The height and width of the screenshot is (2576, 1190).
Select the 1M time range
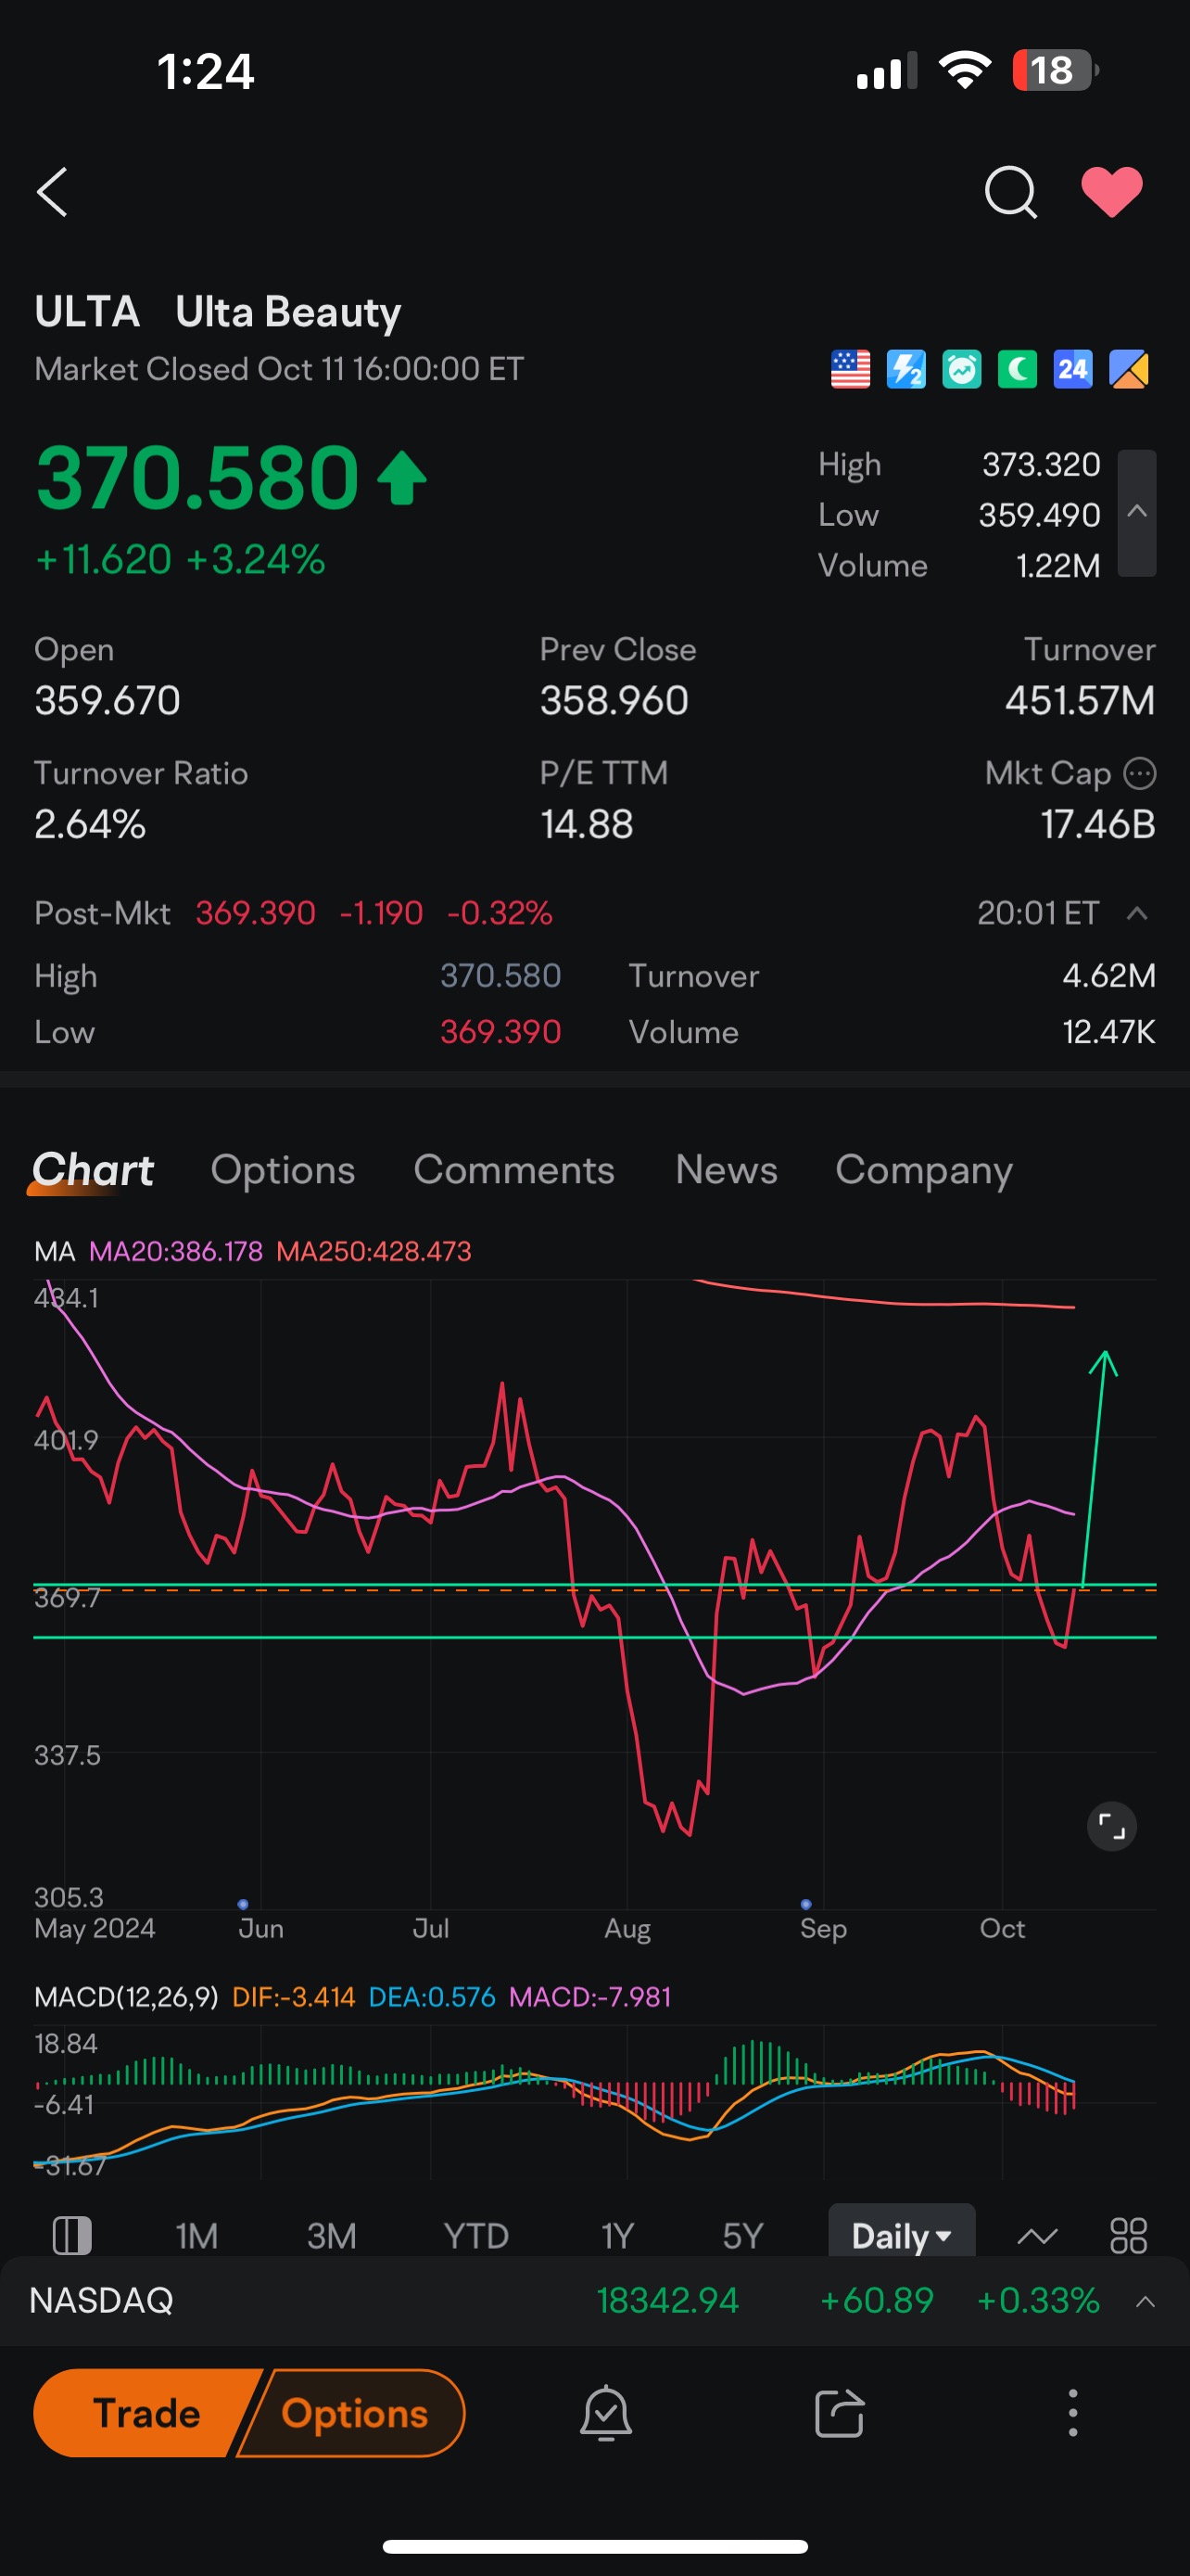[196, 2236]
